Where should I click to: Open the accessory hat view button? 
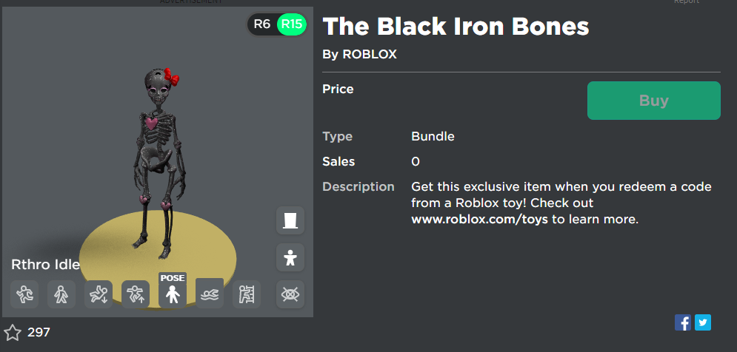tap(290, 220)
